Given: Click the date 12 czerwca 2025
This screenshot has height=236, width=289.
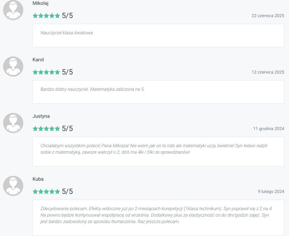Looking at the screenshot, I should [268, 72].
